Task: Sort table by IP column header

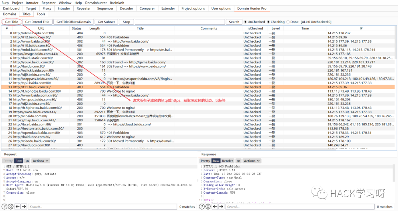Action: pyautogui.click(x=361, y=28)
